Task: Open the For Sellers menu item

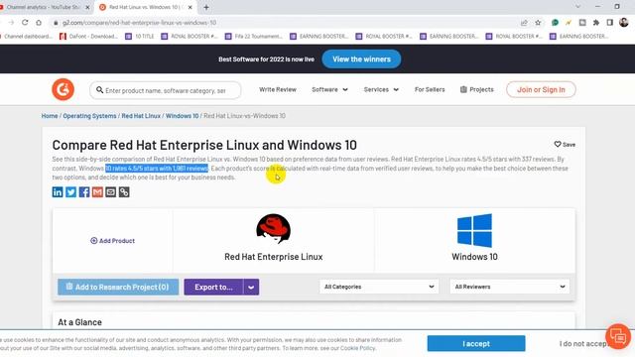Action: (430, 89)
